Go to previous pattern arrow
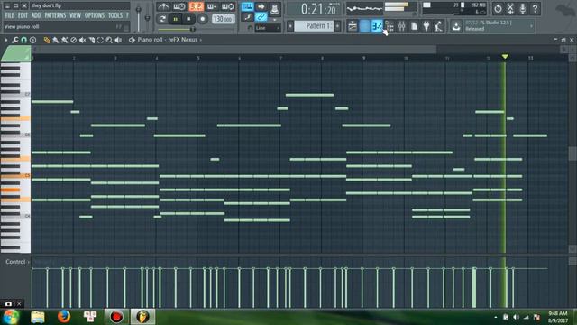The image size is (577, 325). point(290,26)
